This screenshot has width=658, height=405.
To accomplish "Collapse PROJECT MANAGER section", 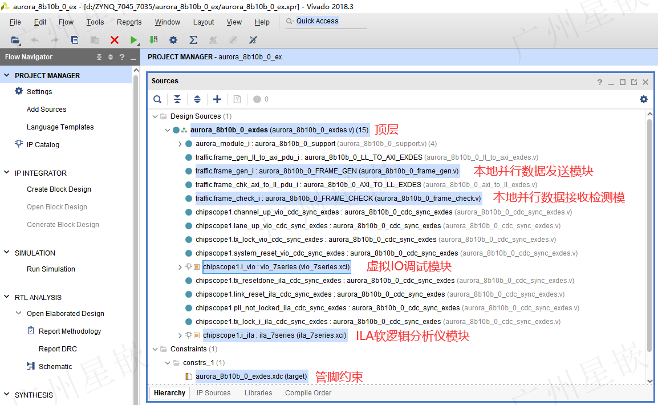I will pyautogui.click(x=7, y=75).
